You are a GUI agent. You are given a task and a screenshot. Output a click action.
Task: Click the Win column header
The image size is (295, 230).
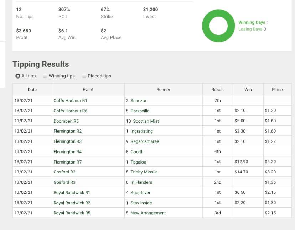click(x=248, y=90)
